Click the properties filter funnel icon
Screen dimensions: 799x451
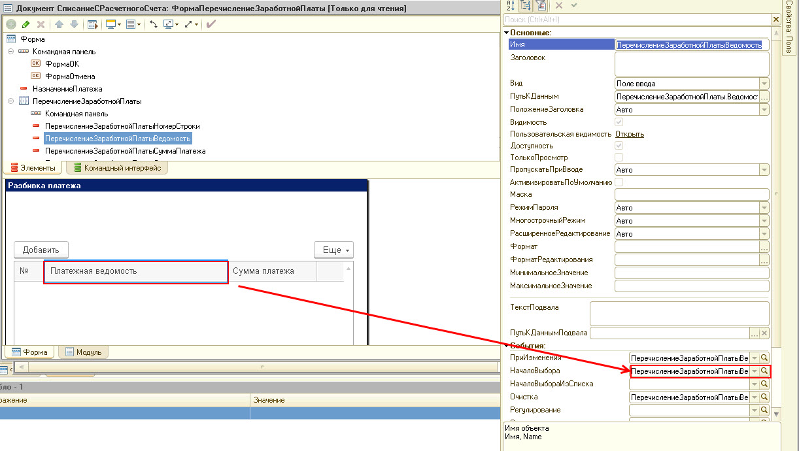click(541, 5)
